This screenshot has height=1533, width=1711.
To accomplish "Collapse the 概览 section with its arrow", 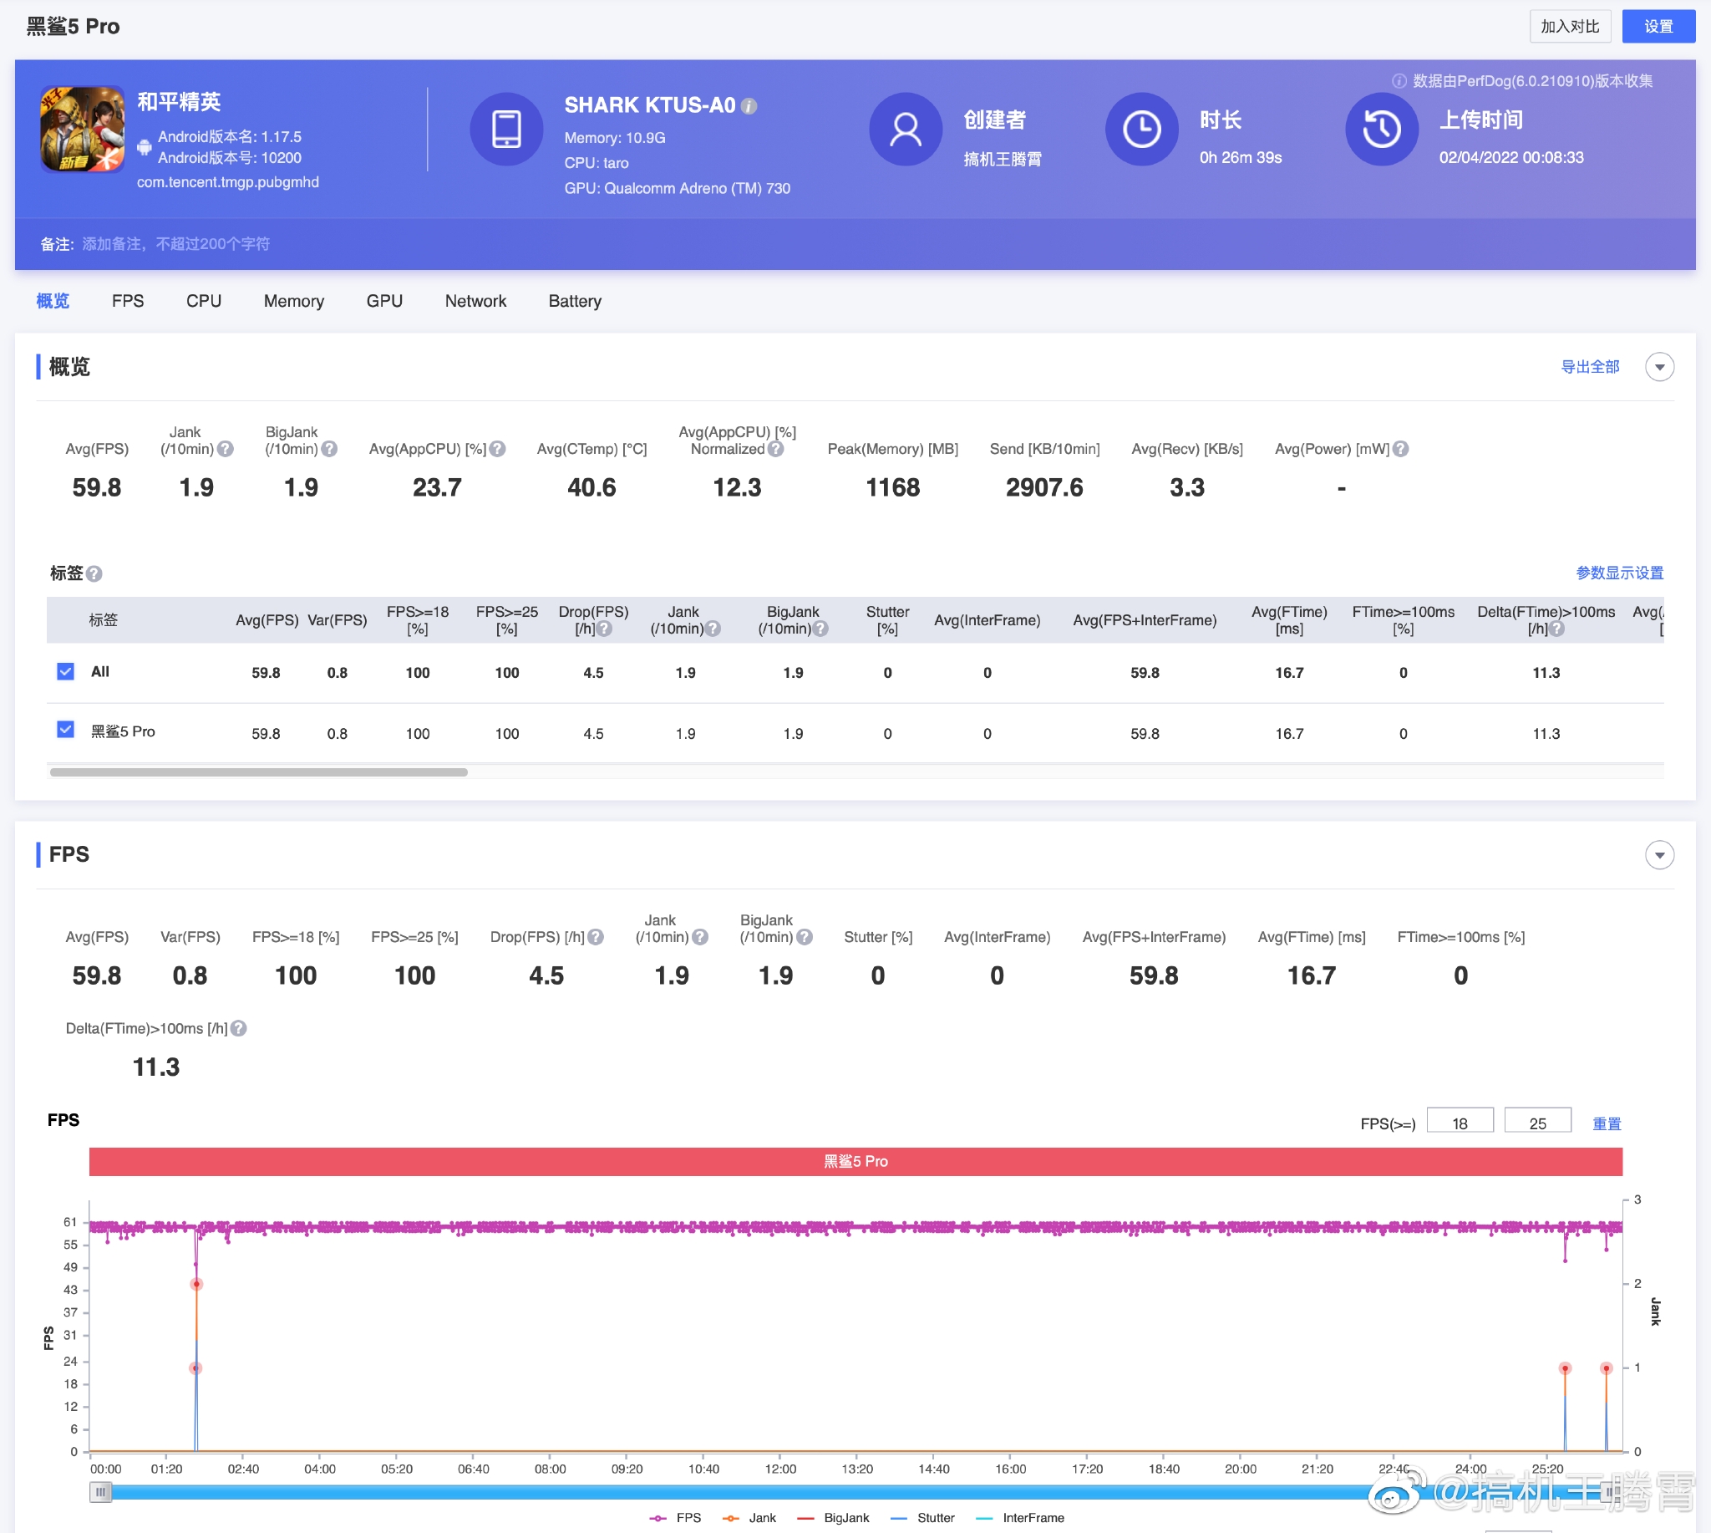I will point(1660,367).
